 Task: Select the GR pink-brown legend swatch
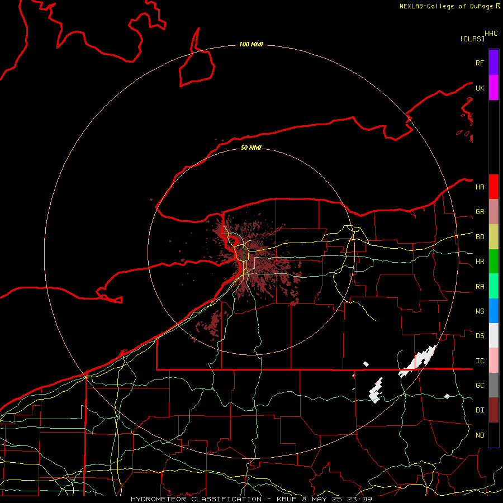pyautogui.click(x=493, y=212)
